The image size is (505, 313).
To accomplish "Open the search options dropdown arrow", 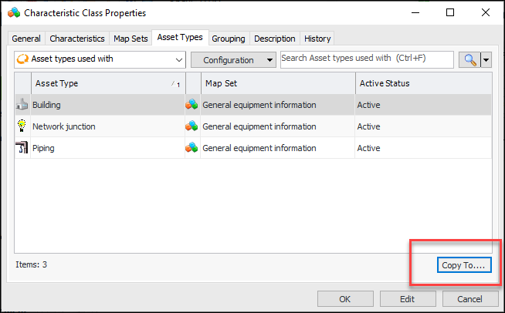I will tap(486, 60).
